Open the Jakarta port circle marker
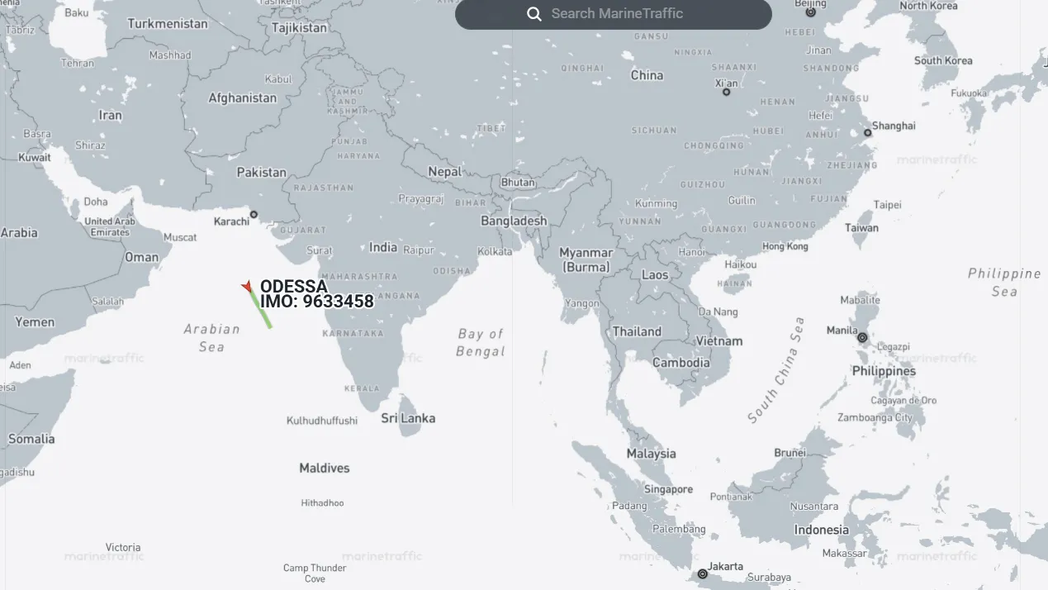Viewport: 1048px width, 590px height. coord(702,573)
